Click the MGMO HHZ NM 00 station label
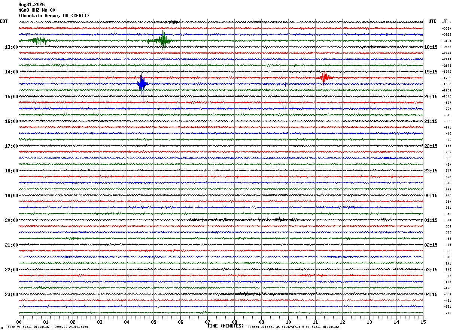 (37, 10)
